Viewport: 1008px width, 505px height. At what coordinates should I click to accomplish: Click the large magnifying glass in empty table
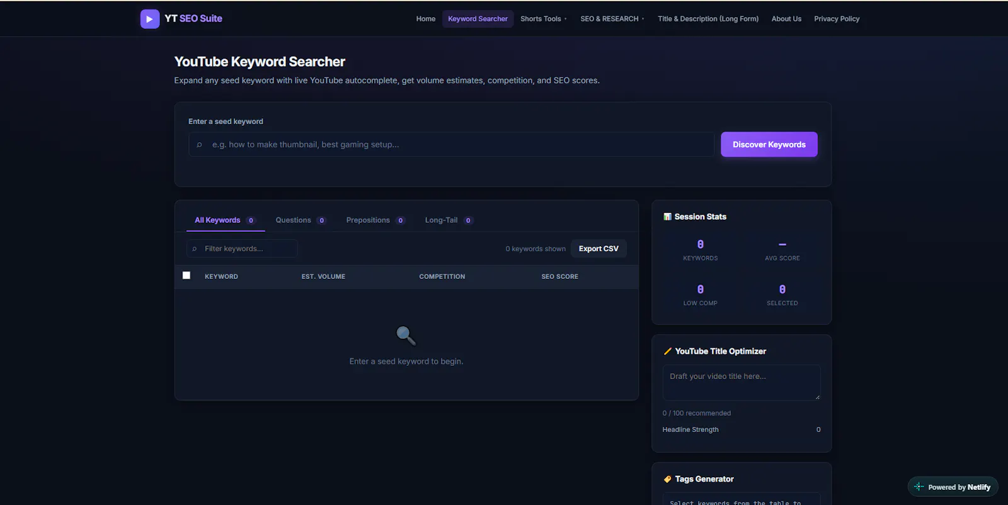click(406, 336)
